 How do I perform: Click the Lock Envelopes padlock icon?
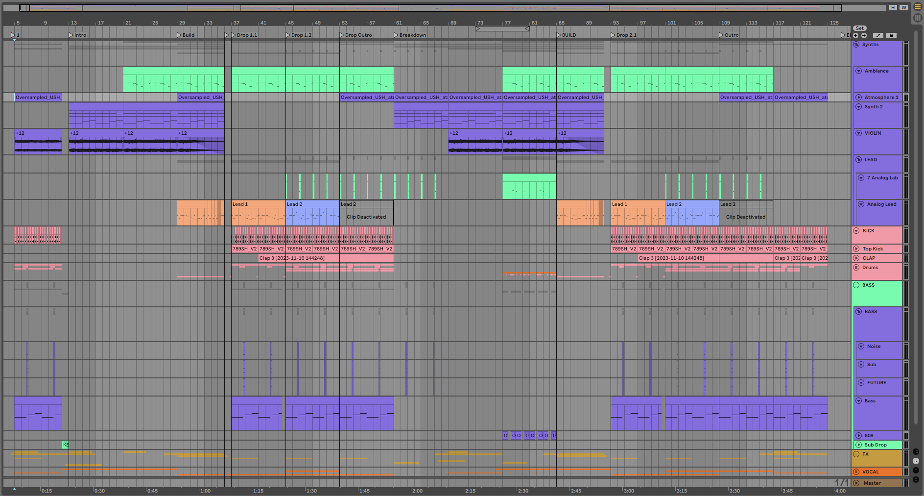pyautogui.click(x=891, y=35)
